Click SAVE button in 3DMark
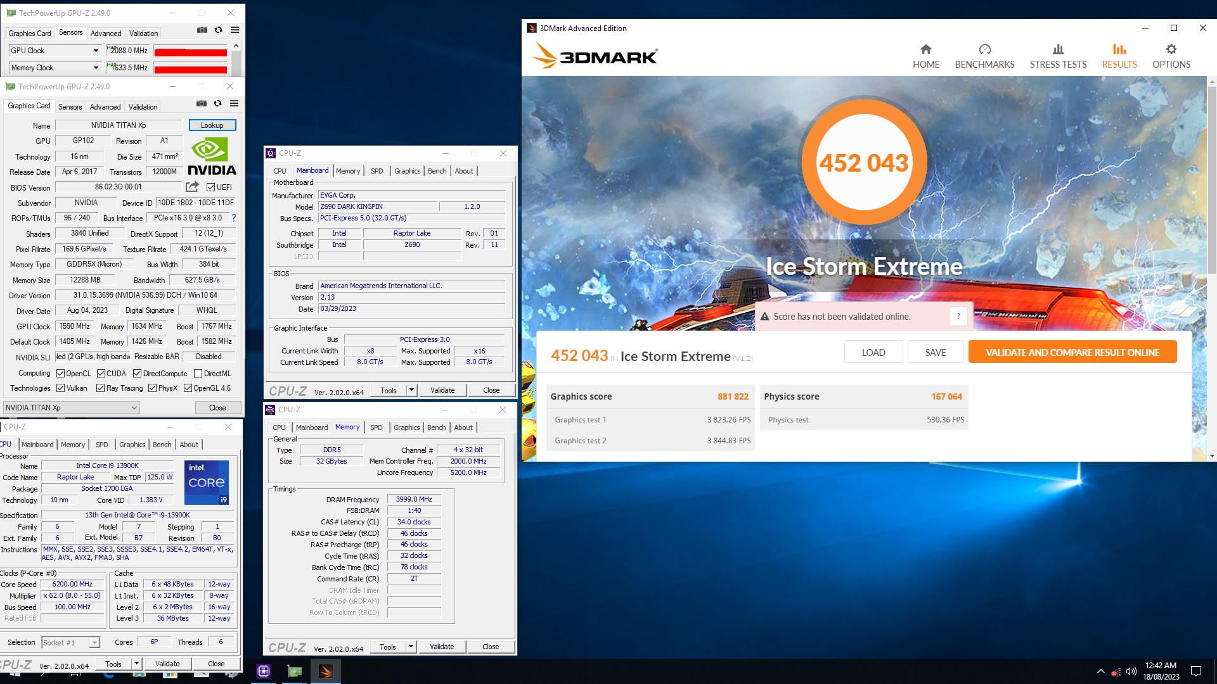Screen dimensions: 1217x684 tap(936, 352)
